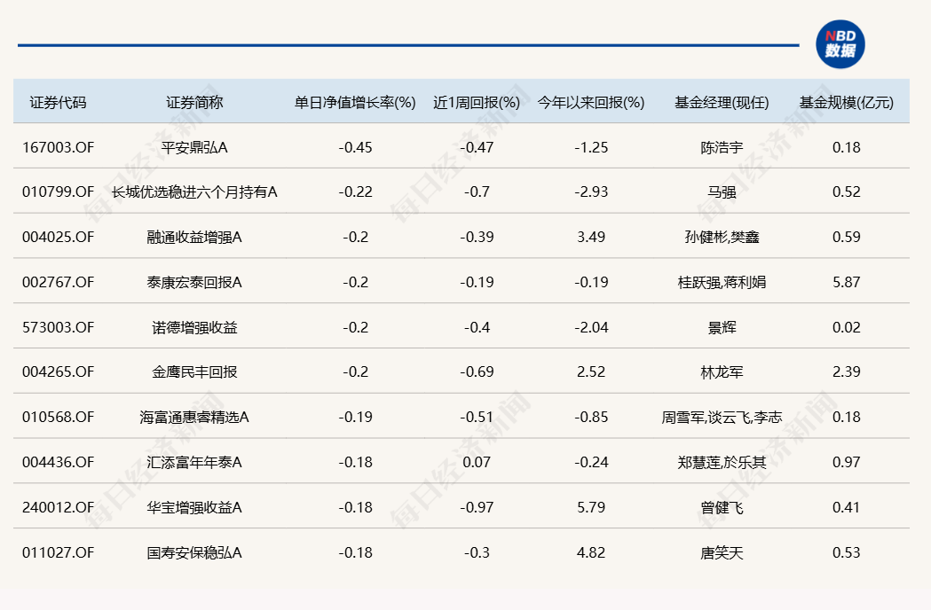Click fund name 融通收益增强A
This screenshot has width=931, height=610.
pos(194,237)
